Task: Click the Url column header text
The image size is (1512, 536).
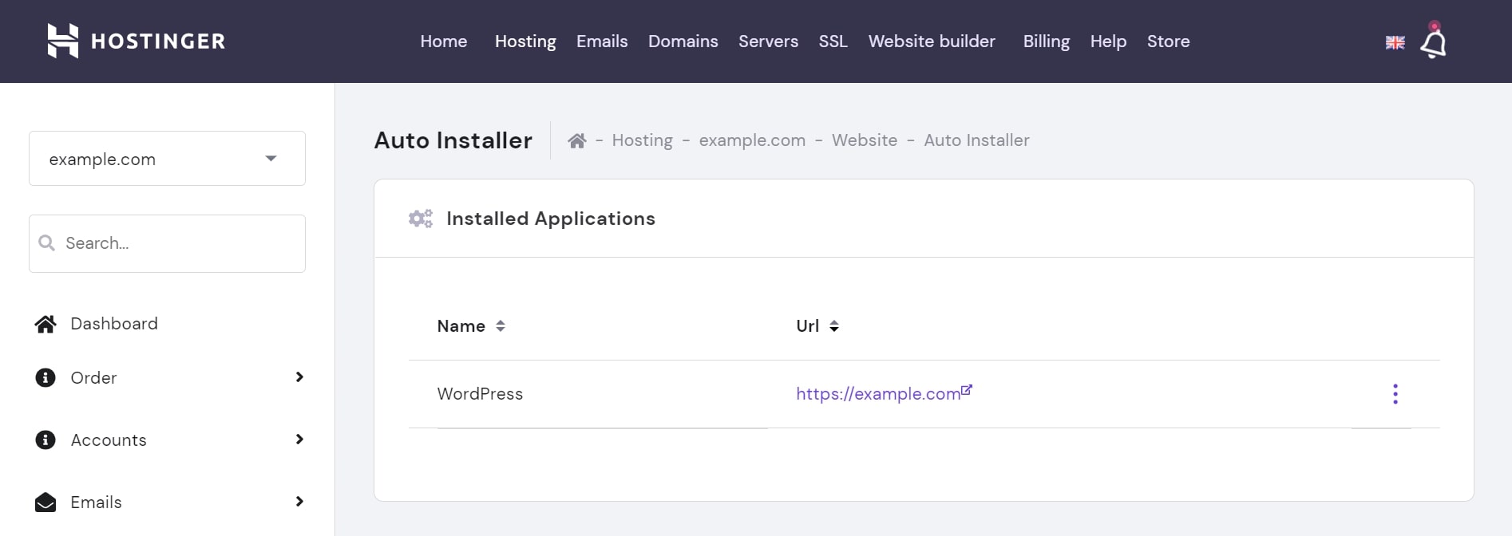Action: [x=807, y=326]
